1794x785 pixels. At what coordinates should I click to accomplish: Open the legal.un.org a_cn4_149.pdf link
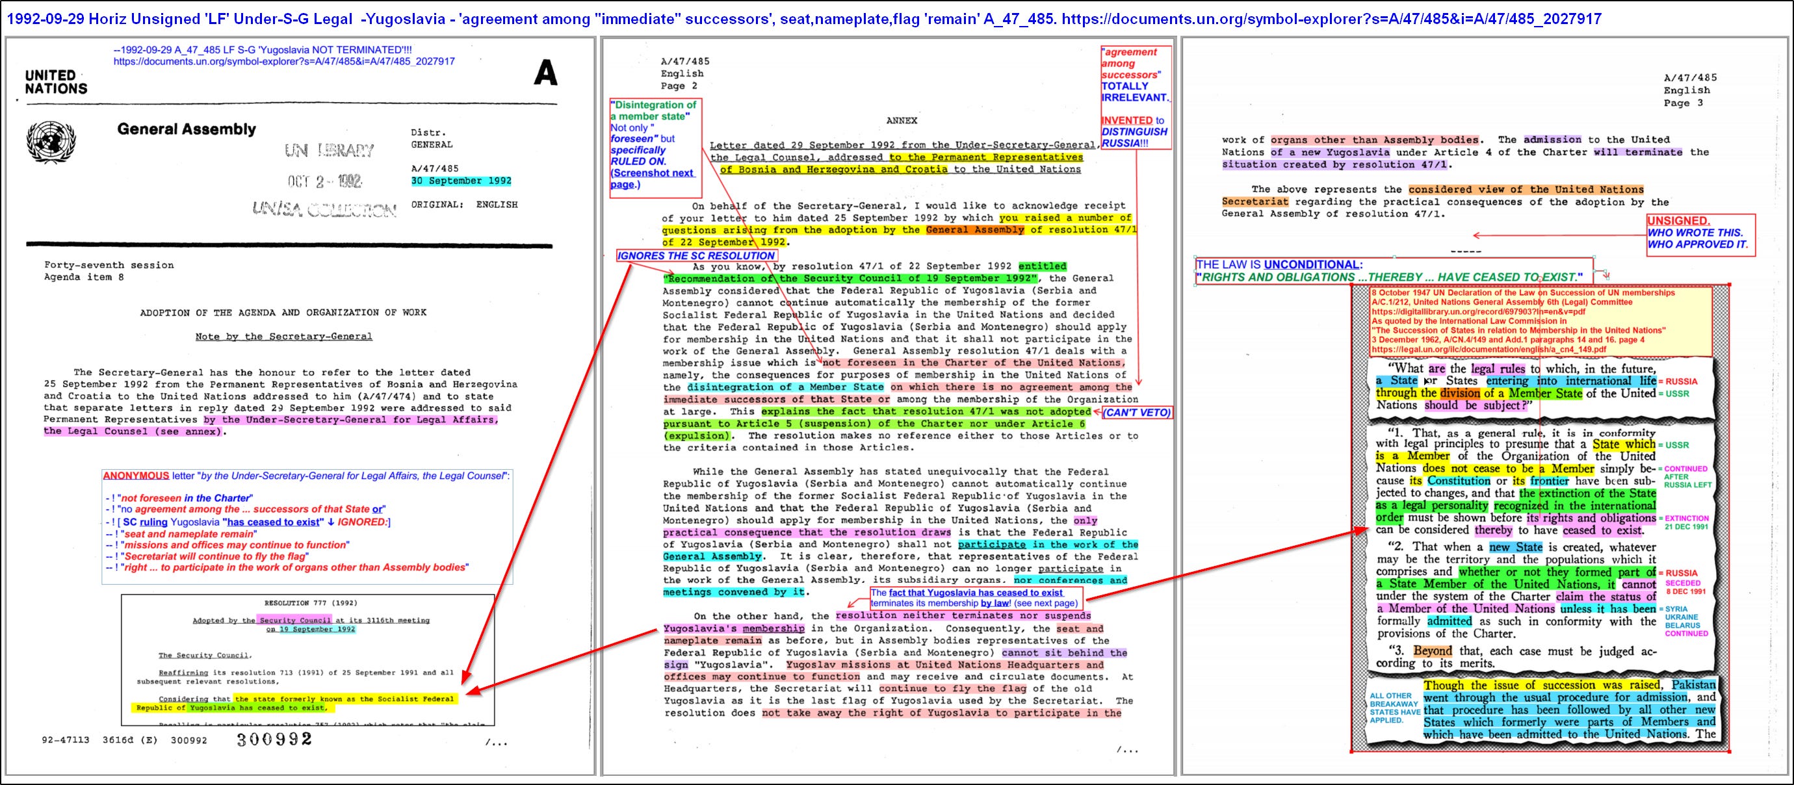point(1488,350)
